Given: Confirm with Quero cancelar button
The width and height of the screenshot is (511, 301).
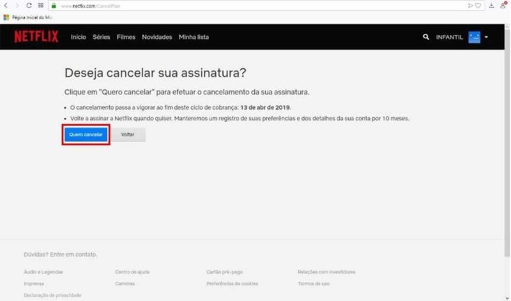Looking at the screenshot, I should (86, 135).
